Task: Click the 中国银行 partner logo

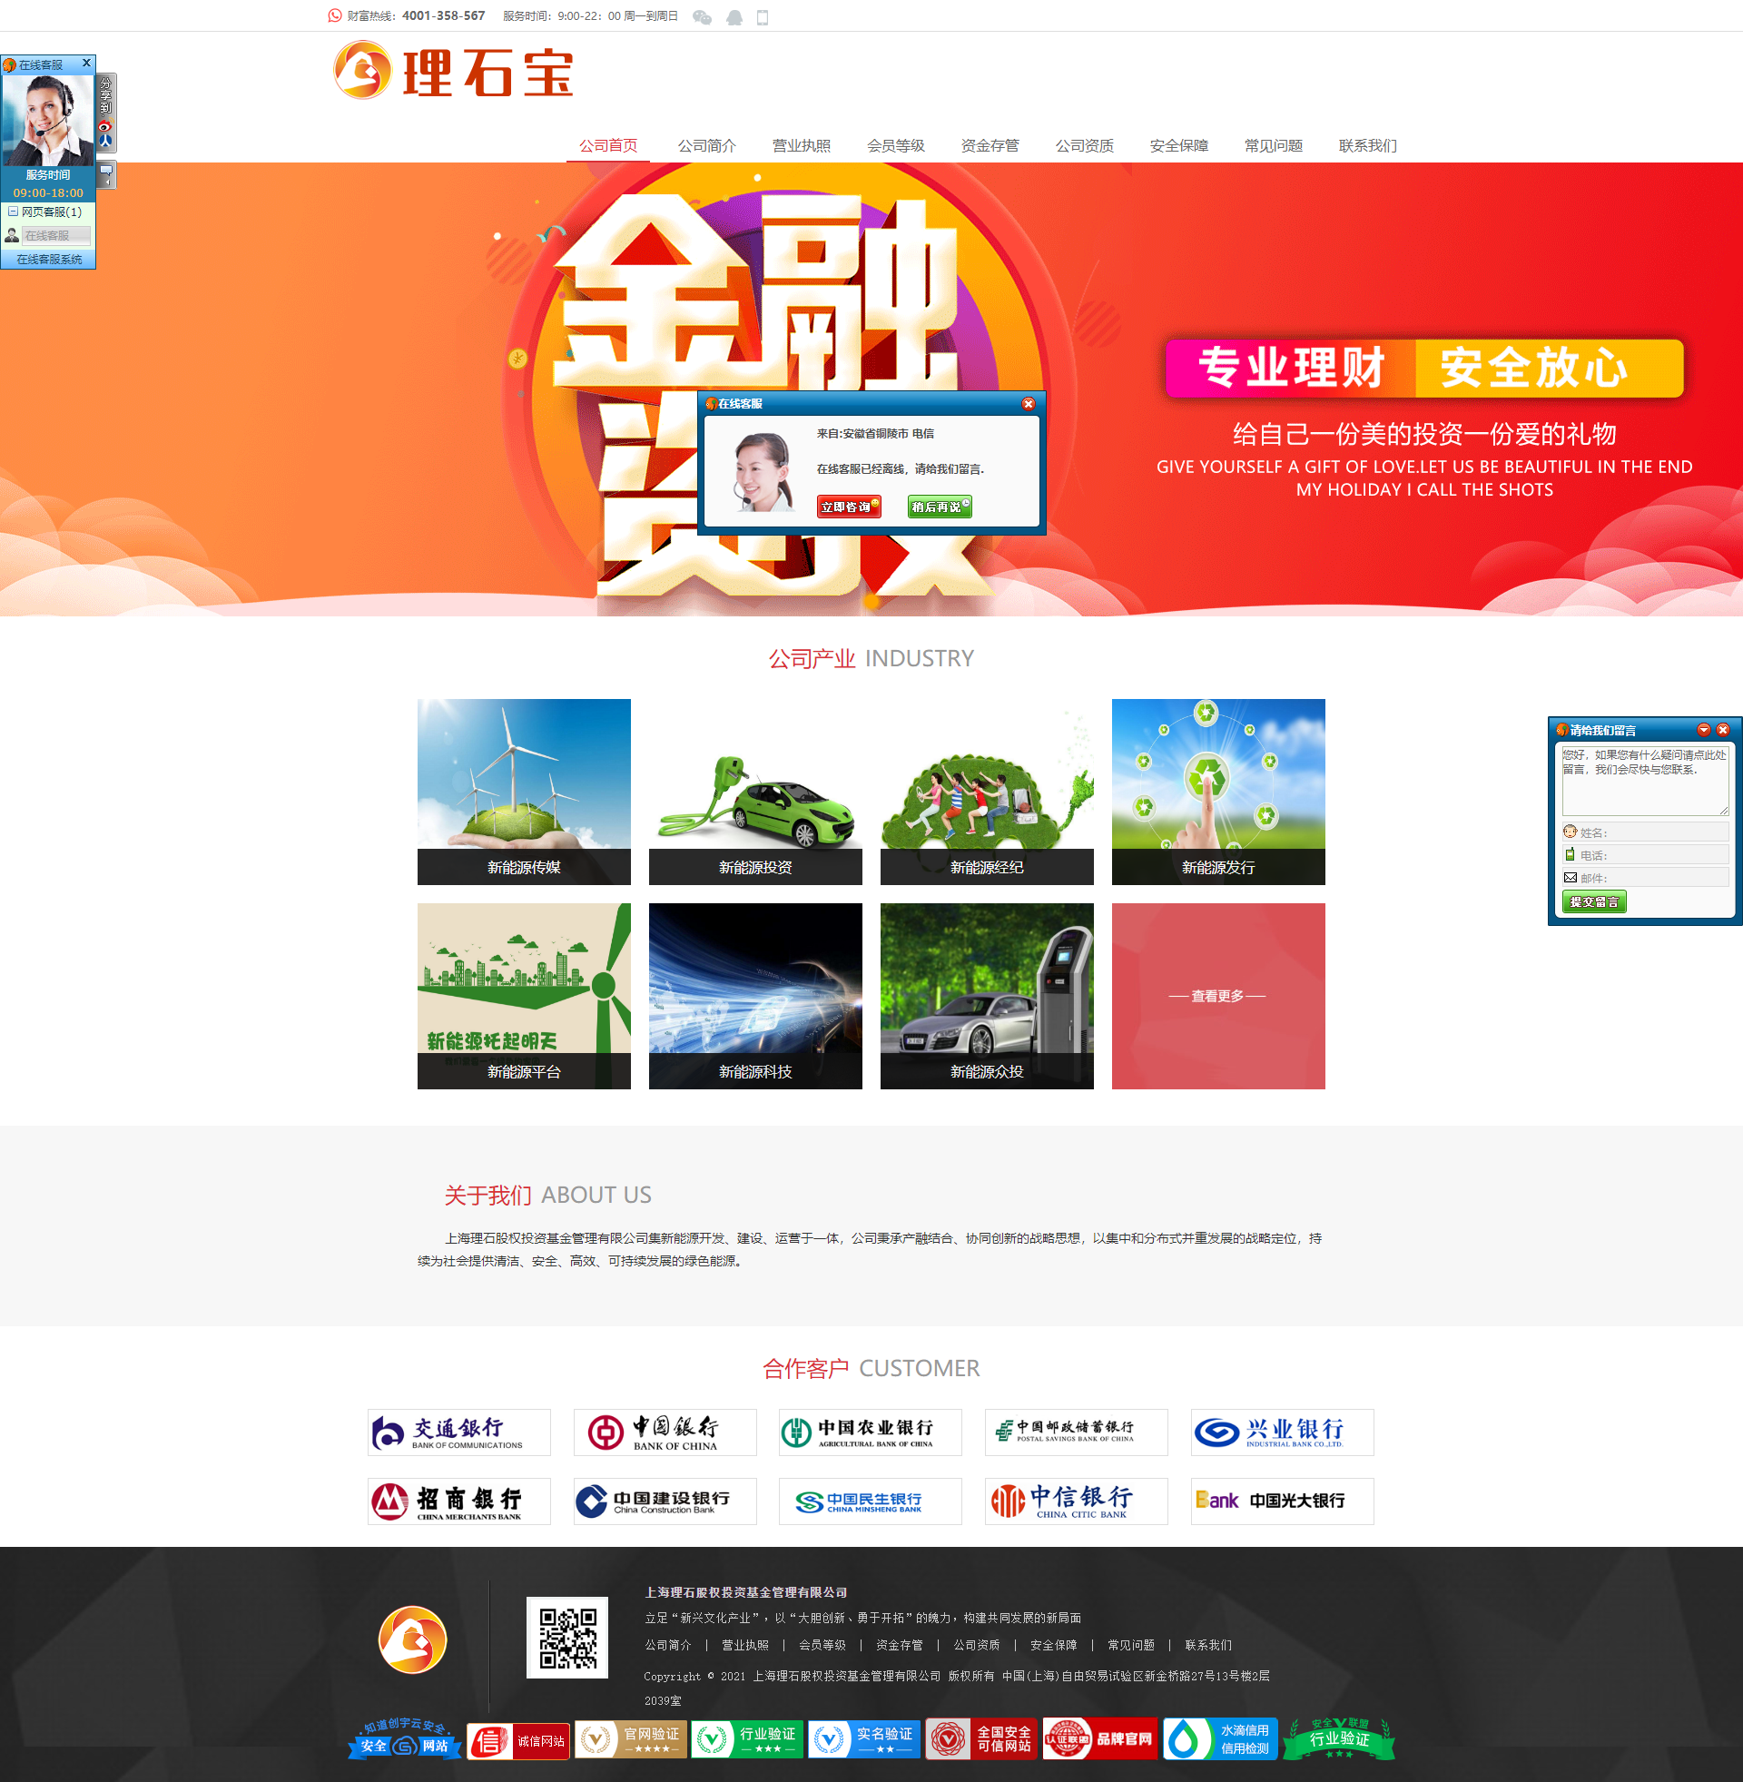Action: [665, 1432]
